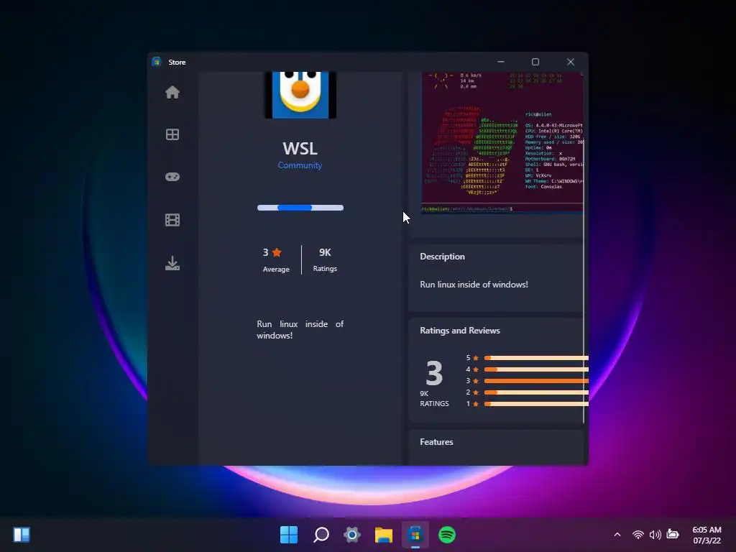Image resolution: width=736 pixels, height=552 pixels.
Task: Click the 5 star rating bar
Action: click(536, 358)
